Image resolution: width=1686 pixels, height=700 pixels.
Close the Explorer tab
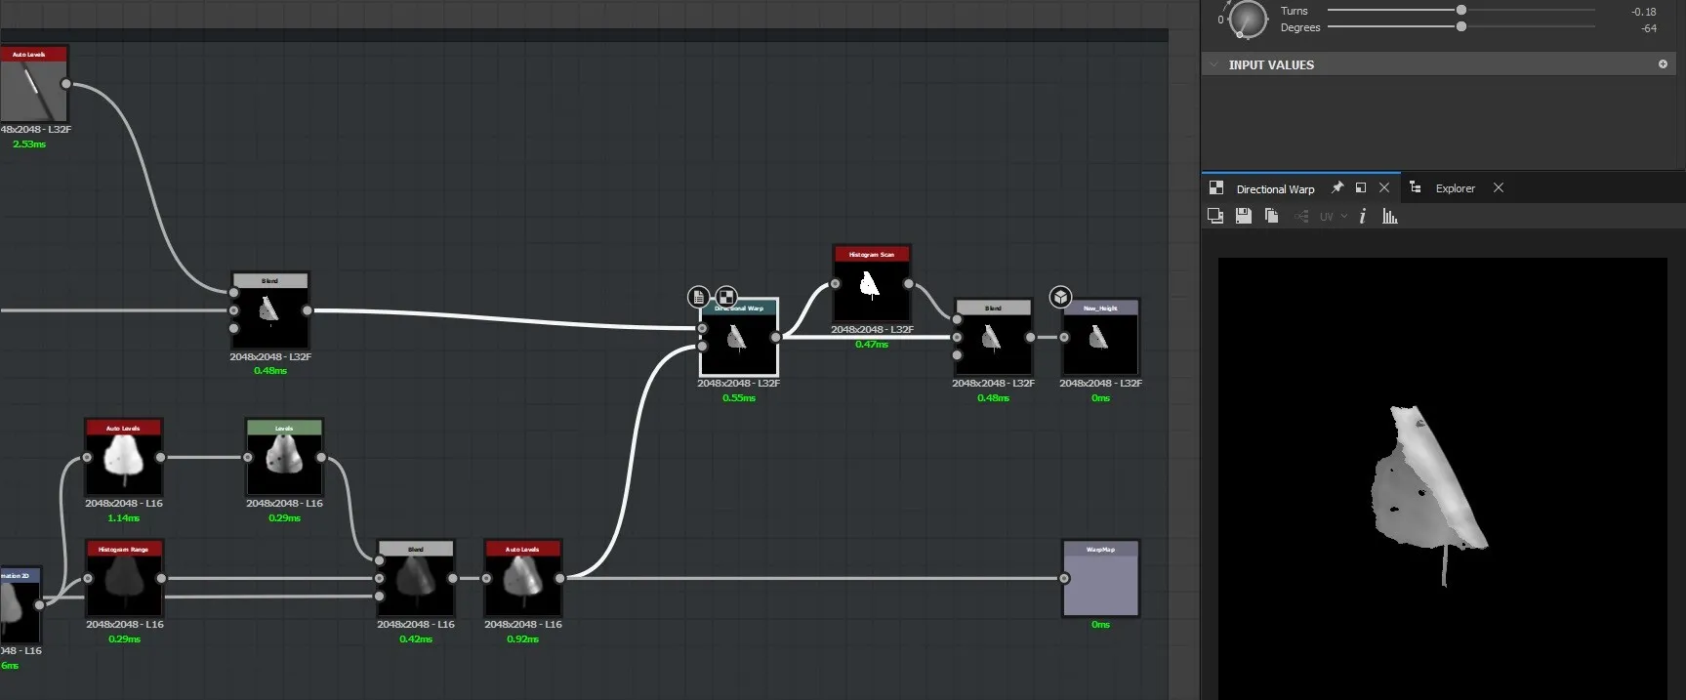[1499, 188]
